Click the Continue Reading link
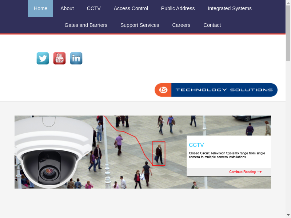The width and height of the screenshot is (291, 218). (242, 172)
